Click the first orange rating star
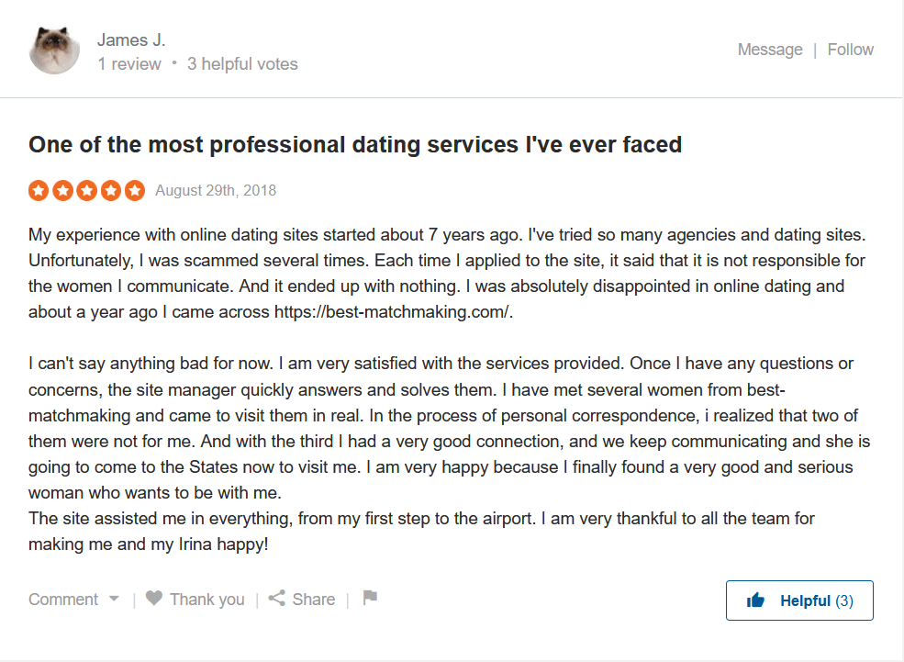 click(x=39, y=191)
